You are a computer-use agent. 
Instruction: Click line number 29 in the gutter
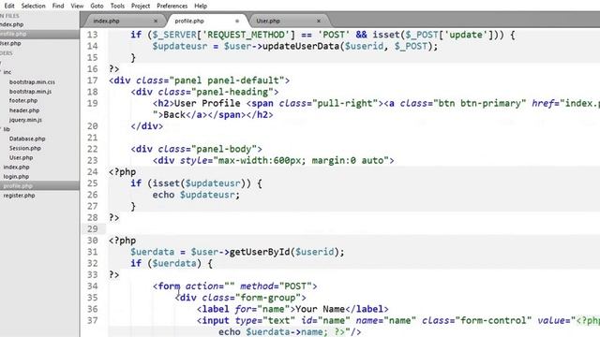click(92, 228)
